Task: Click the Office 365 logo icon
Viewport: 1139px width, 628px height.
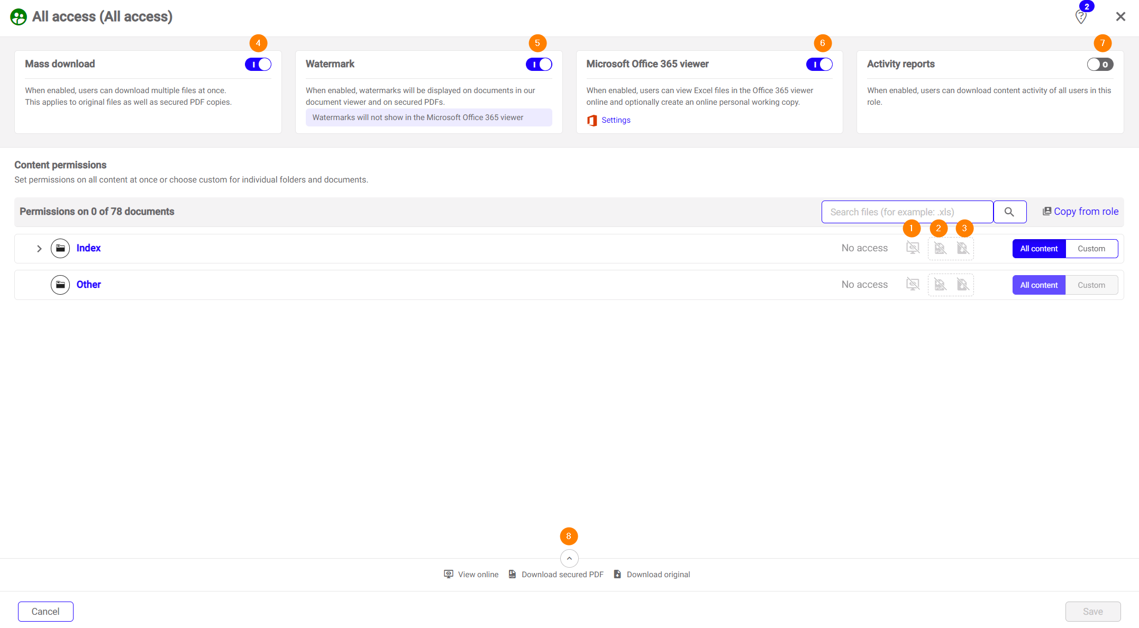Action: pos(592,120)
